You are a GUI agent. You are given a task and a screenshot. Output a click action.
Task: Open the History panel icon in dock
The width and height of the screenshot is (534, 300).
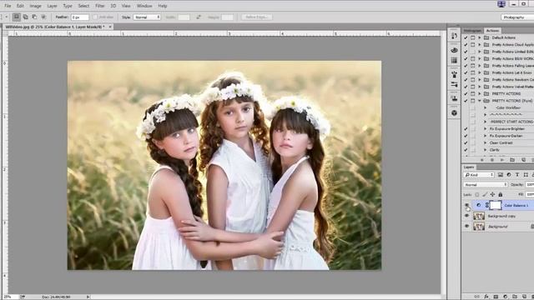pos(454,36)
